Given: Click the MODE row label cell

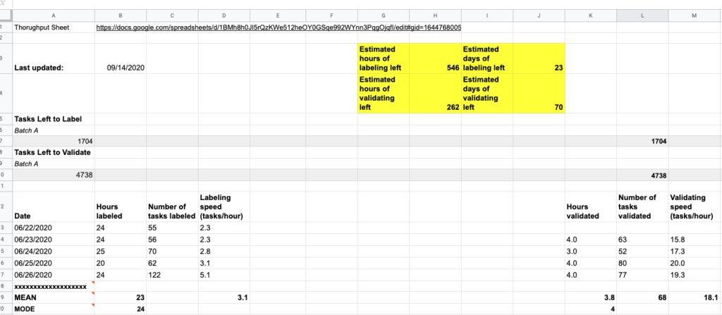Looking at the screenshot, I should (54, 309).
